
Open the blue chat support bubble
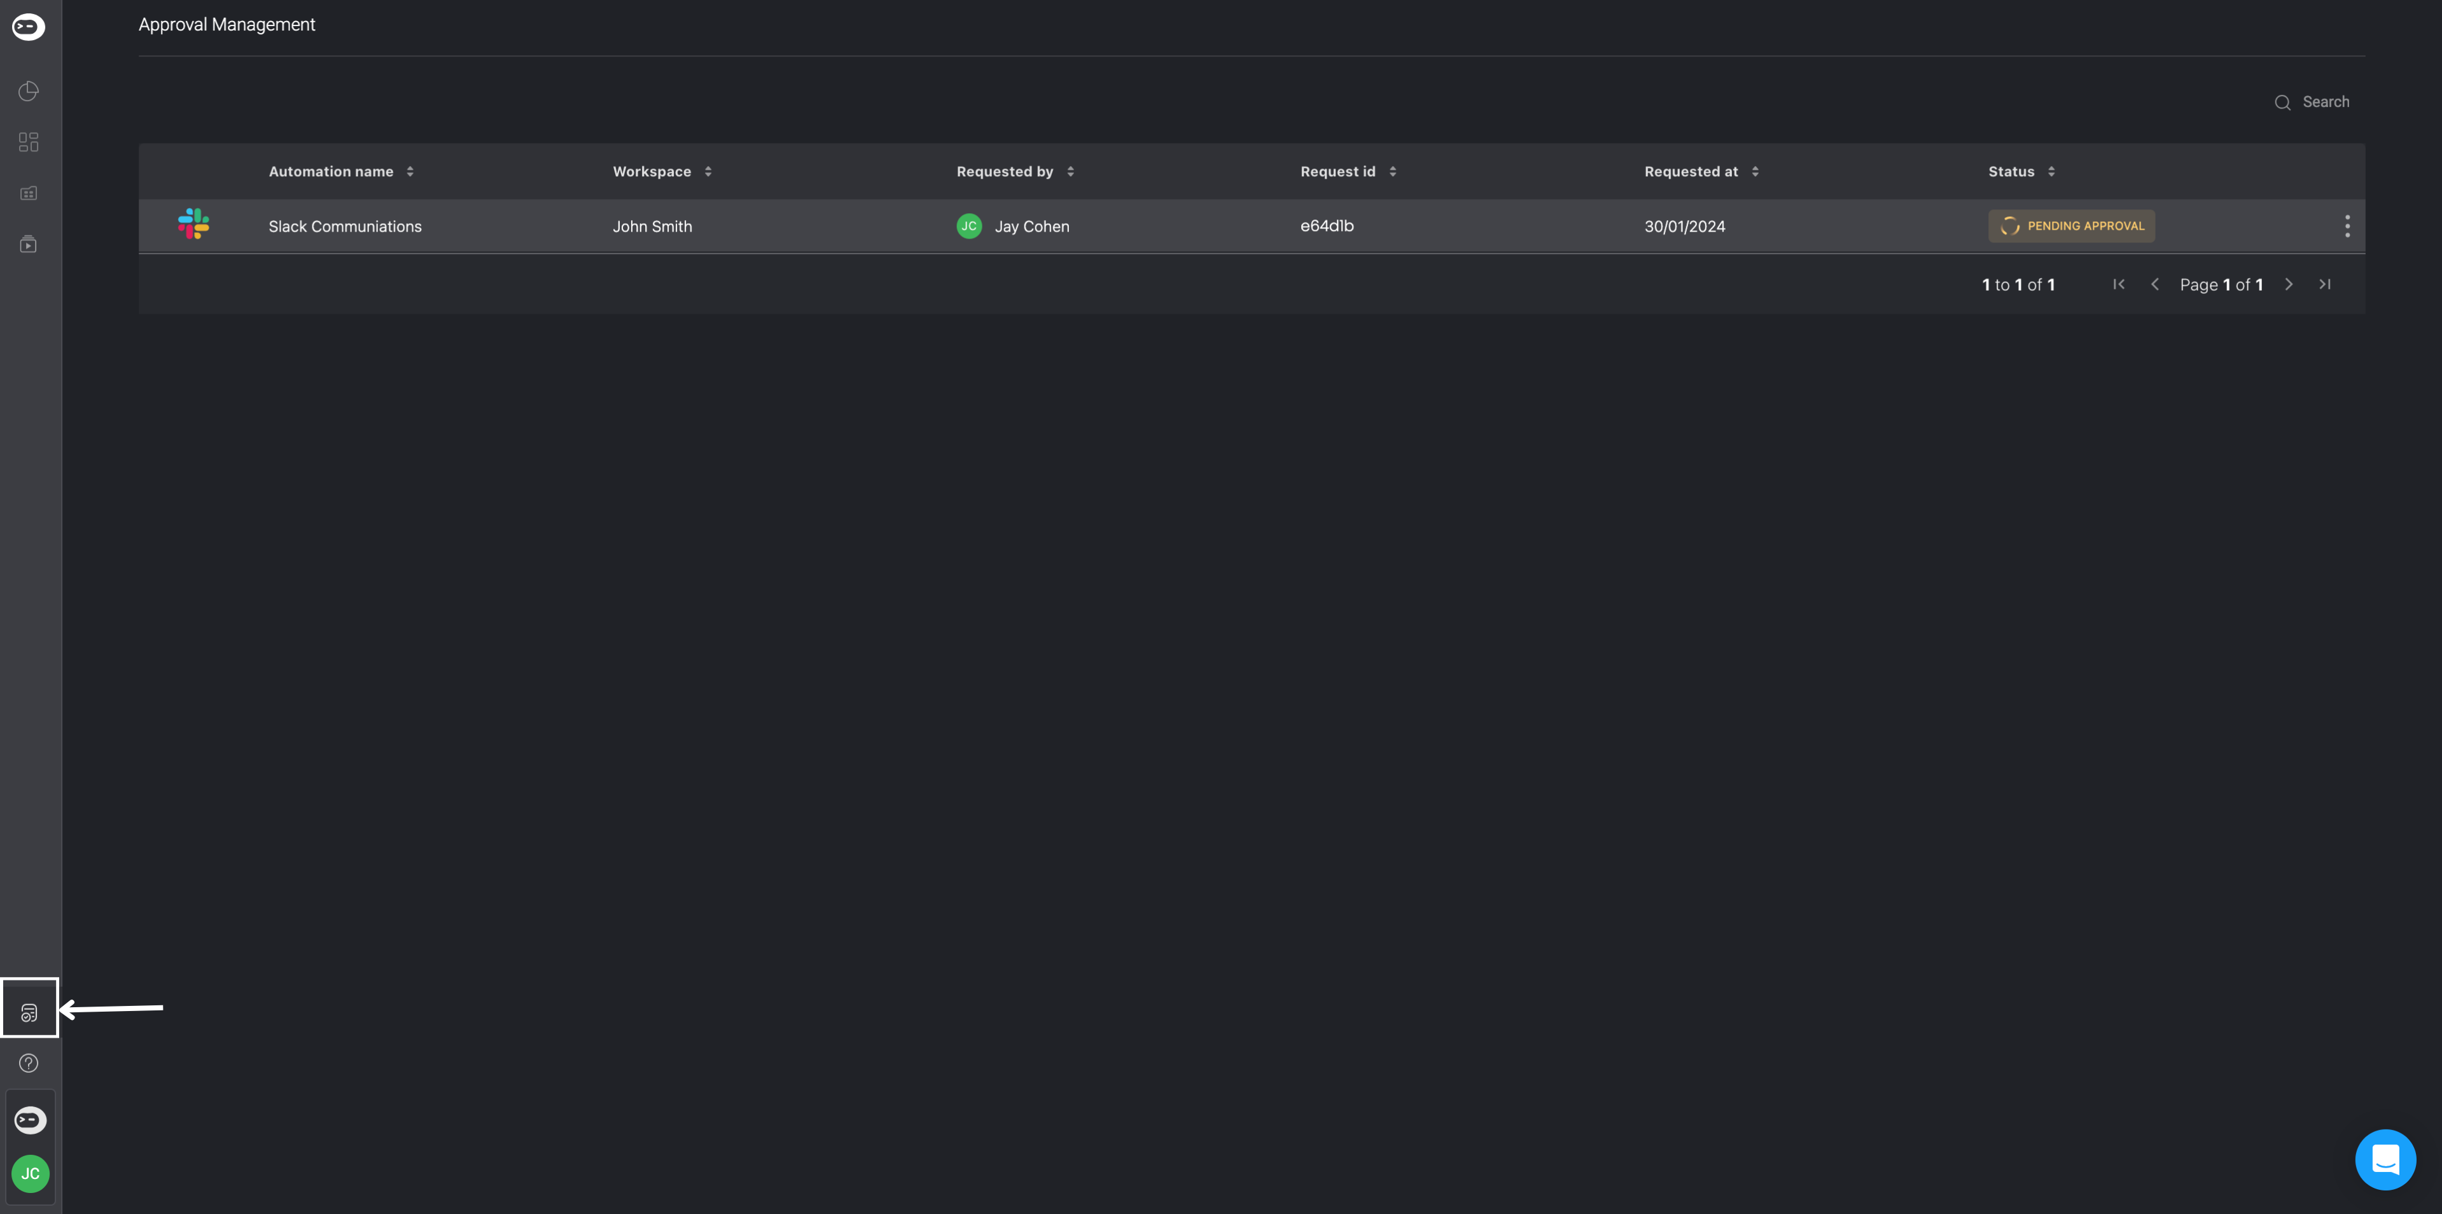2385,1159
